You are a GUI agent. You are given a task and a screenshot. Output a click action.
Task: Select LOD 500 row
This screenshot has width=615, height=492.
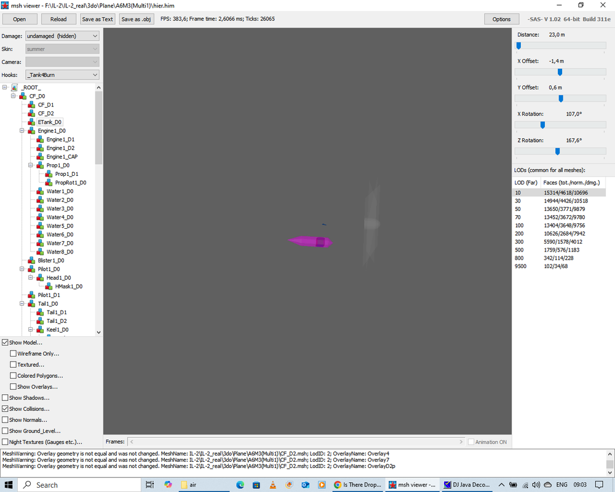pyautogui.click(x=559, y=250)
